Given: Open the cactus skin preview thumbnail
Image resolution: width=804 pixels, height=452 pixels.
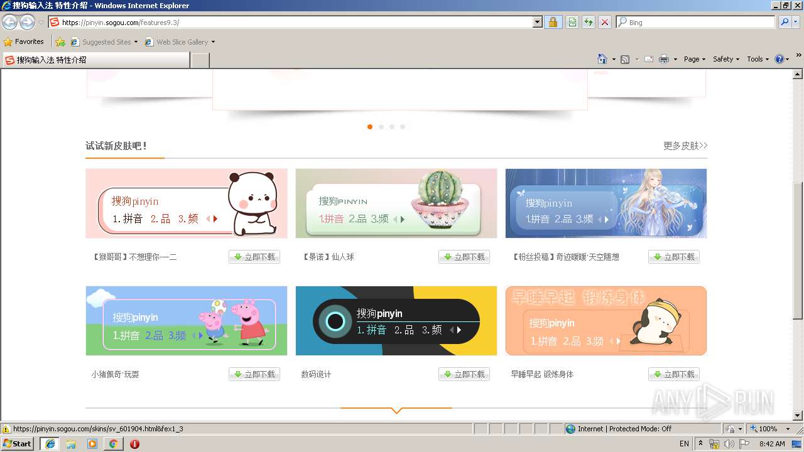Looking at the screenshot, I should [x=396, y=203].
